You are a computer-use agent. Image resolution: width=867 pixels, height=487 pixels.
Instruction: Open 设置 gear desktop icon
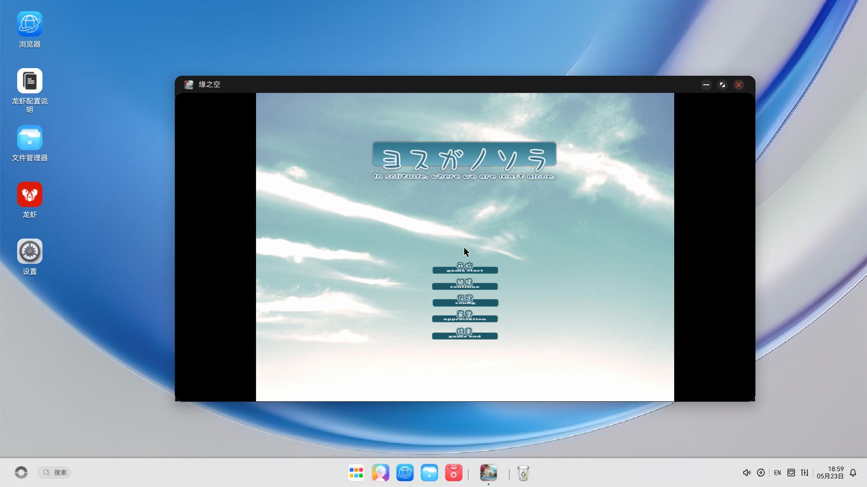(x=30, y=257)
